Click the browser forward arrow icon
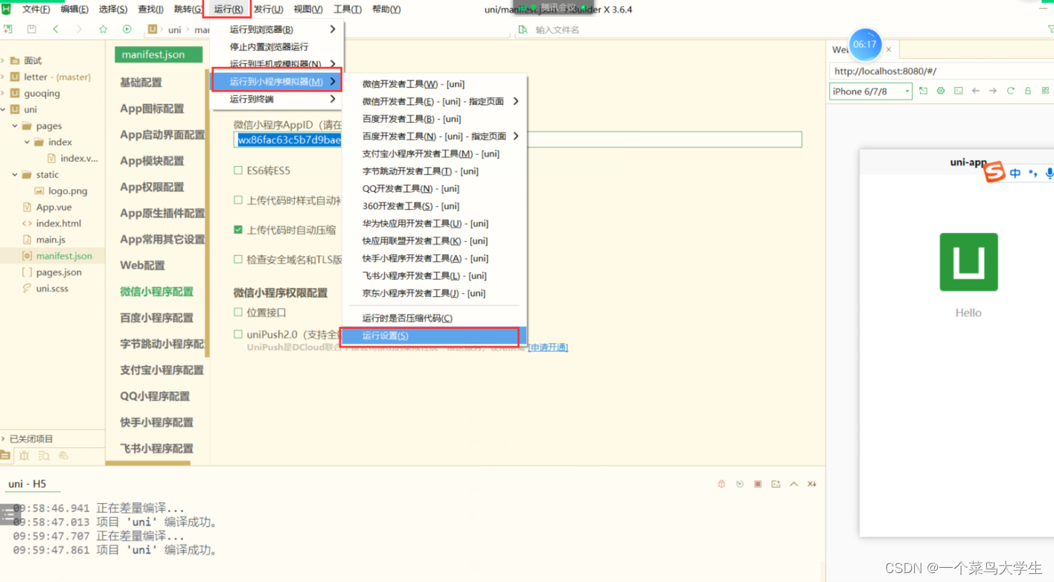 point(993,91)
